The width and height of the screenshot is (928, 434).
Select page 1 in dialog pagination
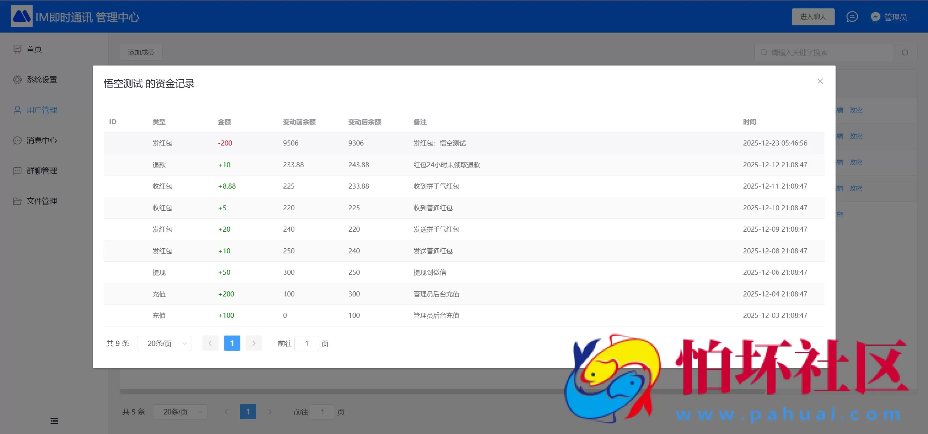click(232, 343)
